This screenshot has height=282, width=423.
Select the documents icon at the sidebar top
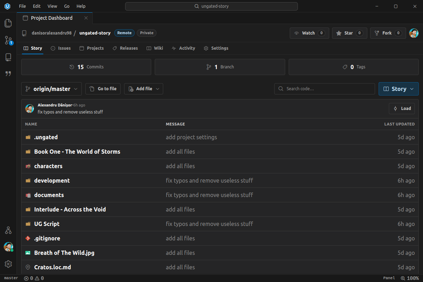point(8,23)
